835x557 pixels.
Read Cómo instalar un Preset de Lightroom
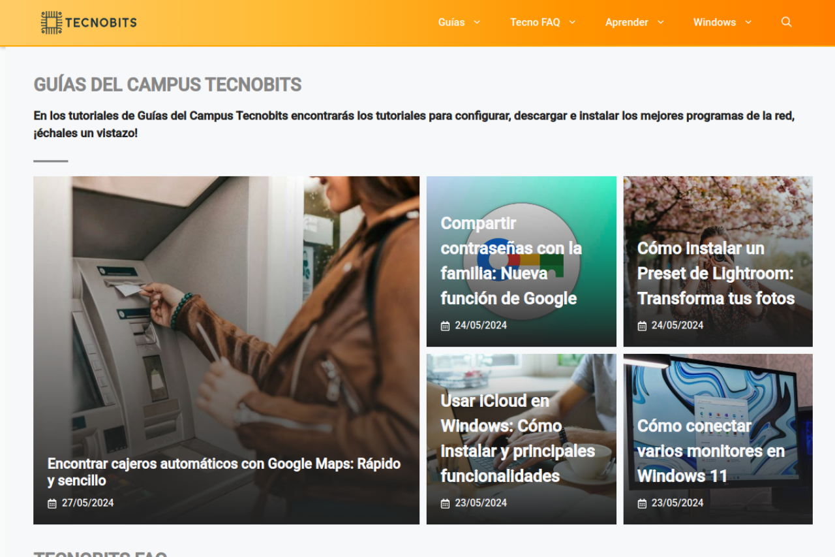(716, 273)
